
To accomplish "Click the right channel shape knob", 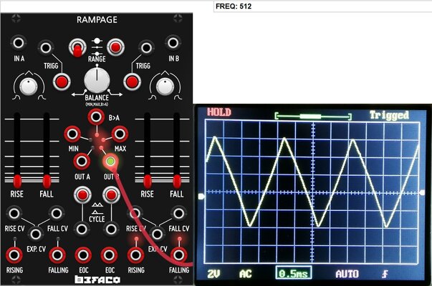I will point(165,87).
